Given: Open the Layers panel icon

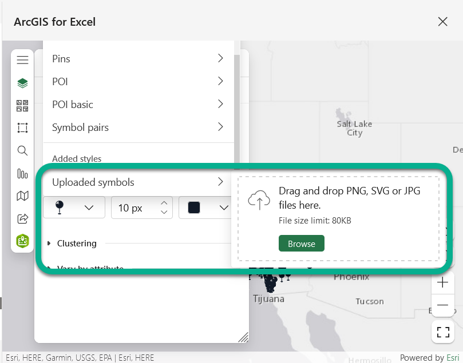Looking at the screenshot, I should [22, 82].
